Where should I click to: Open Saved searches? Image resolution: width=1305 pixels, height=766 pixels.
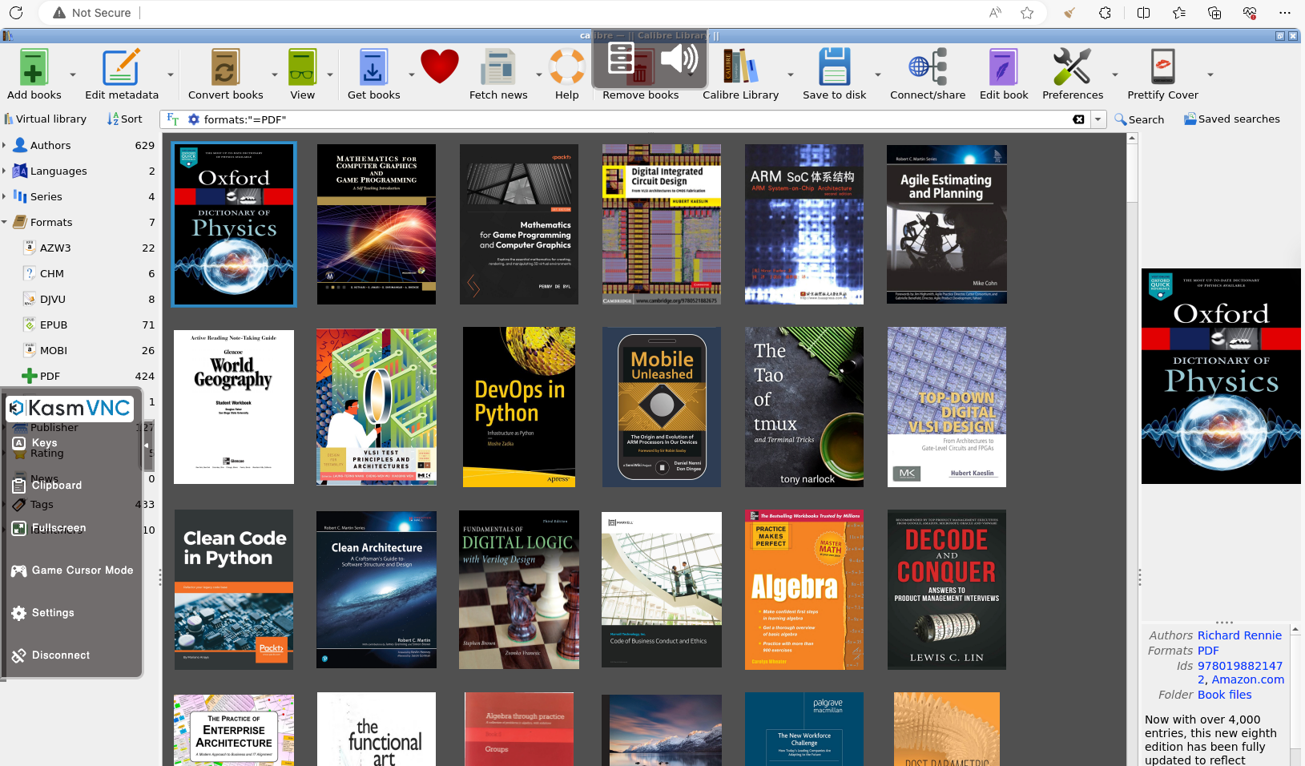tap(1231, 119)
